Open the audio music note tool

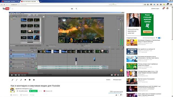click(21, 80)
